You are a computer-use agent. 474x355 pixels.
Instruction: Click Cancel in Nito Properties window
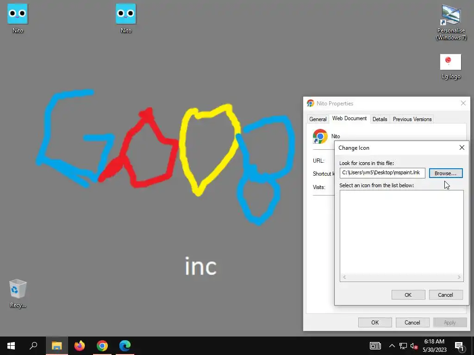412,322
